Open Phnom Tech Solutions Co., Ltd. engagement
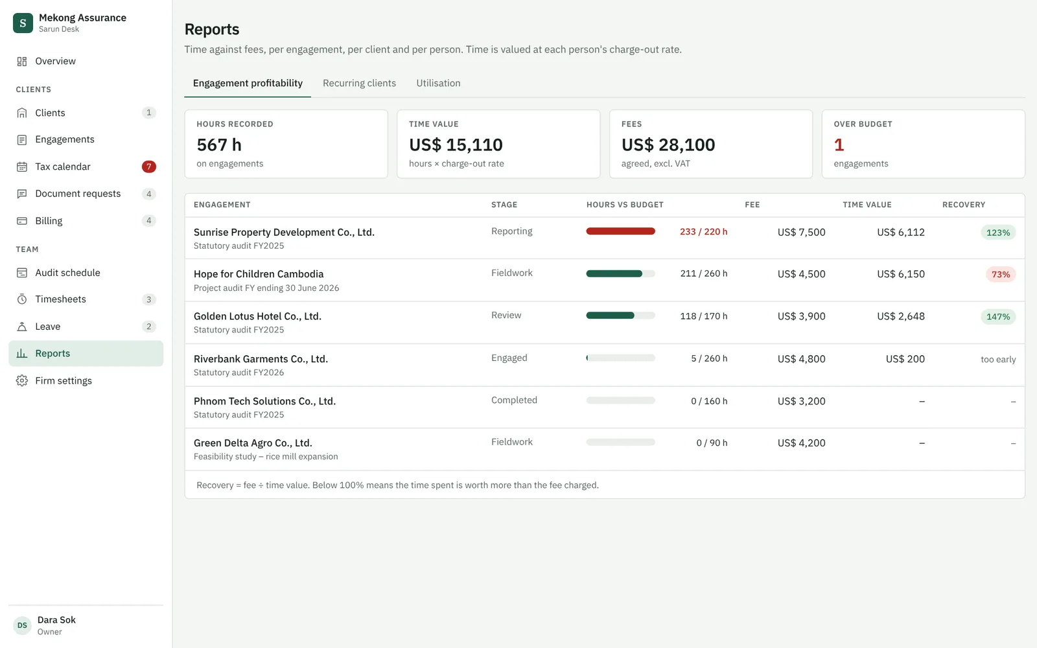 pyautogui.click(x=605, y=407)
